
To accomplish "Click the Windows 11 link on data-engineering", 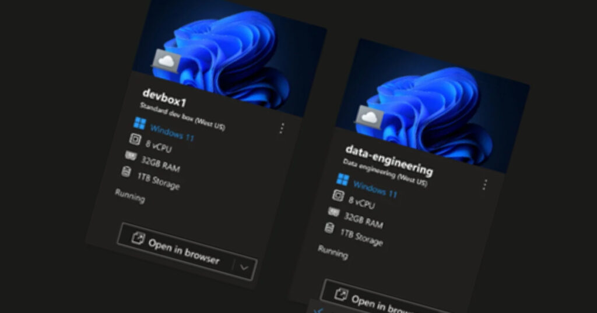I will point(375,189).
